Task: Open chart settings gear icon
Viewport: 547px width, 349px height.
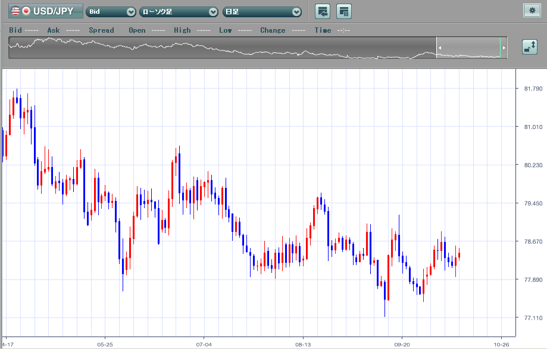Action: point(532,11)
